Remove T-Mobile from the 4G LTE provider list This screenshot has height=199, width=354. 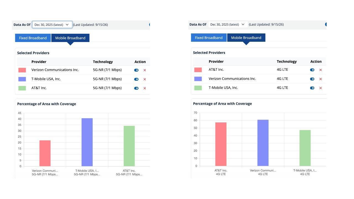tap(321, 88)
